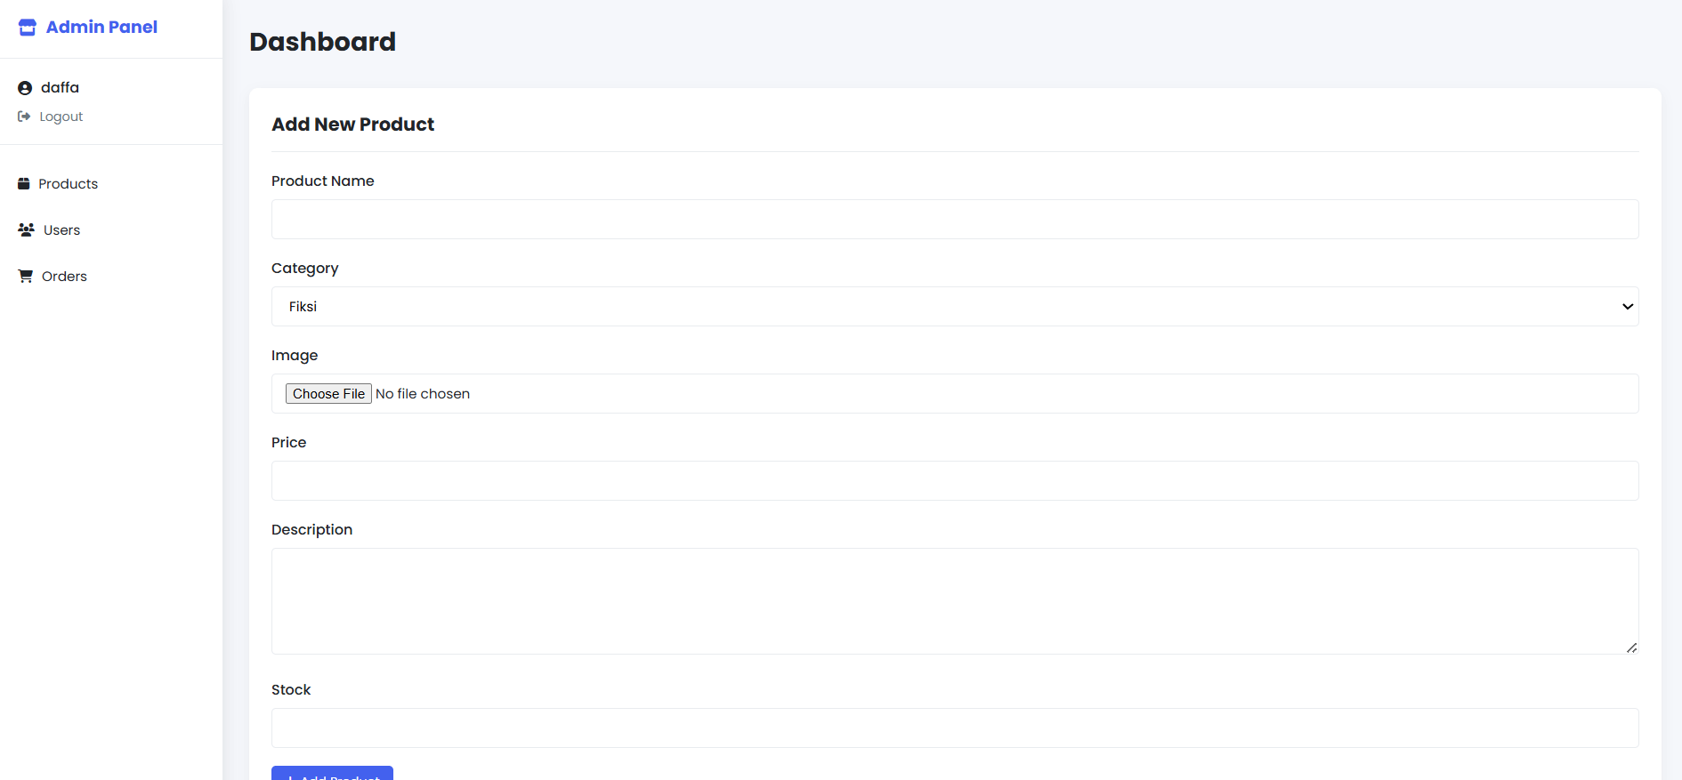The image size is (1682, 780).
Task: Open the Users menu item
Action: tap(61, 230)
